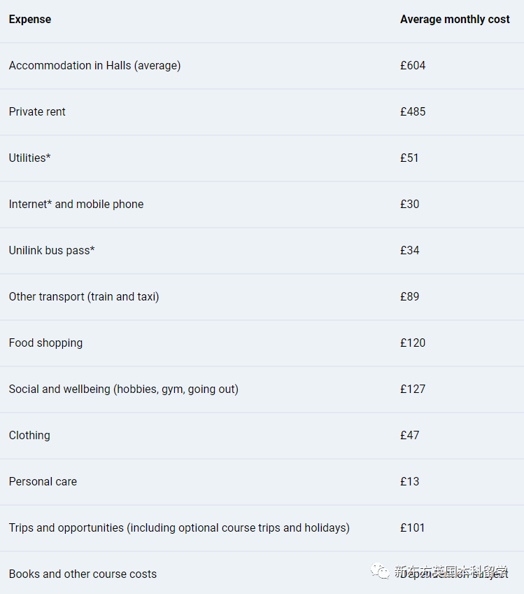Select Internet* and mobile phone label
This screenshot has height=594, width=524.
(76, 205)
